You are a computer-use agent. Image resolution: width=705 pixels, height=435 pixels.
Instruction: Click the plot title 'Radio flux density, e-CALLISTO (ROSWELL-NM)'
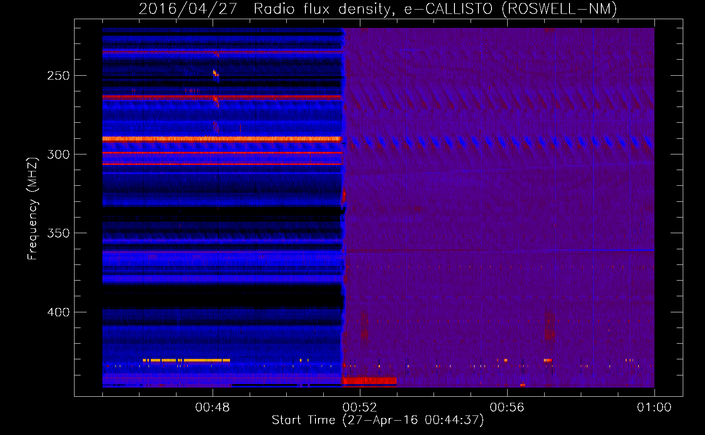435,9
